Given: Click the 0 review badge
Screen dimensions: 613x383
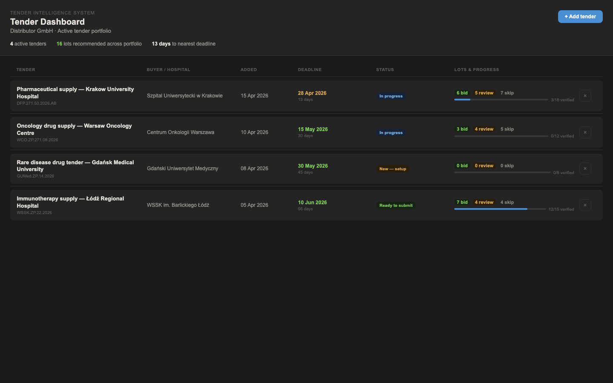Looking at the screenshot, I should tap(484, 166).
